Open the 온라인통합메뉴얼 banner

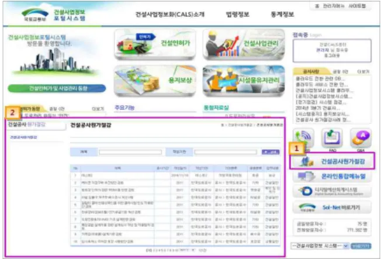click(x=332, y=176)
